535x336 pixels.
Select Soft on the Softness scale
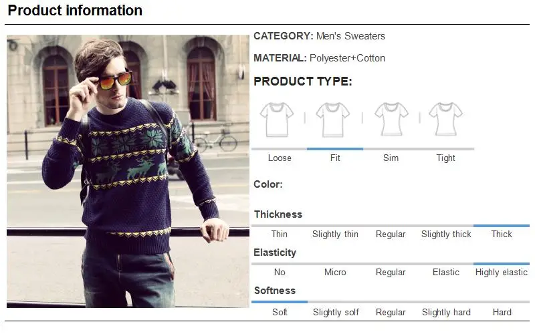(x=280, y=312)
